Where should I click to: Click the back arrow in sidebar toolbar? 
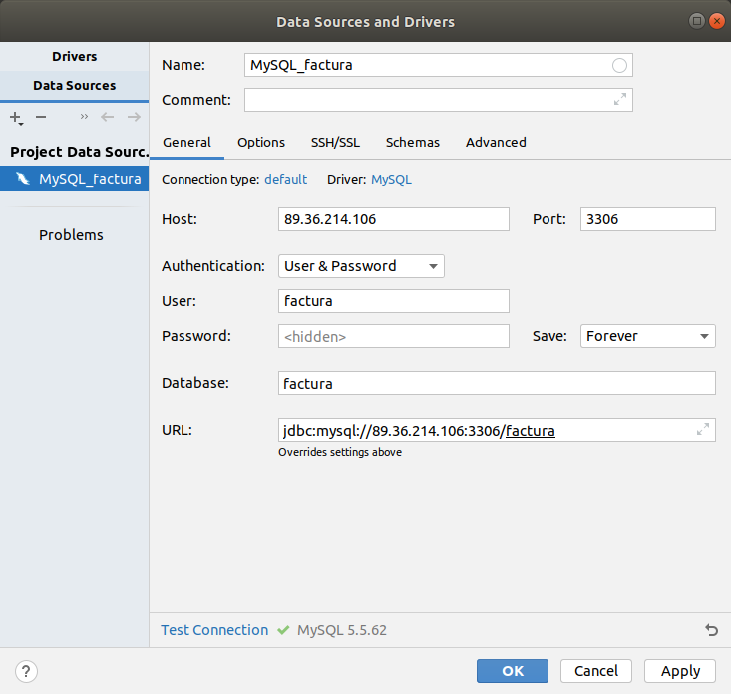tap(108, 117)
